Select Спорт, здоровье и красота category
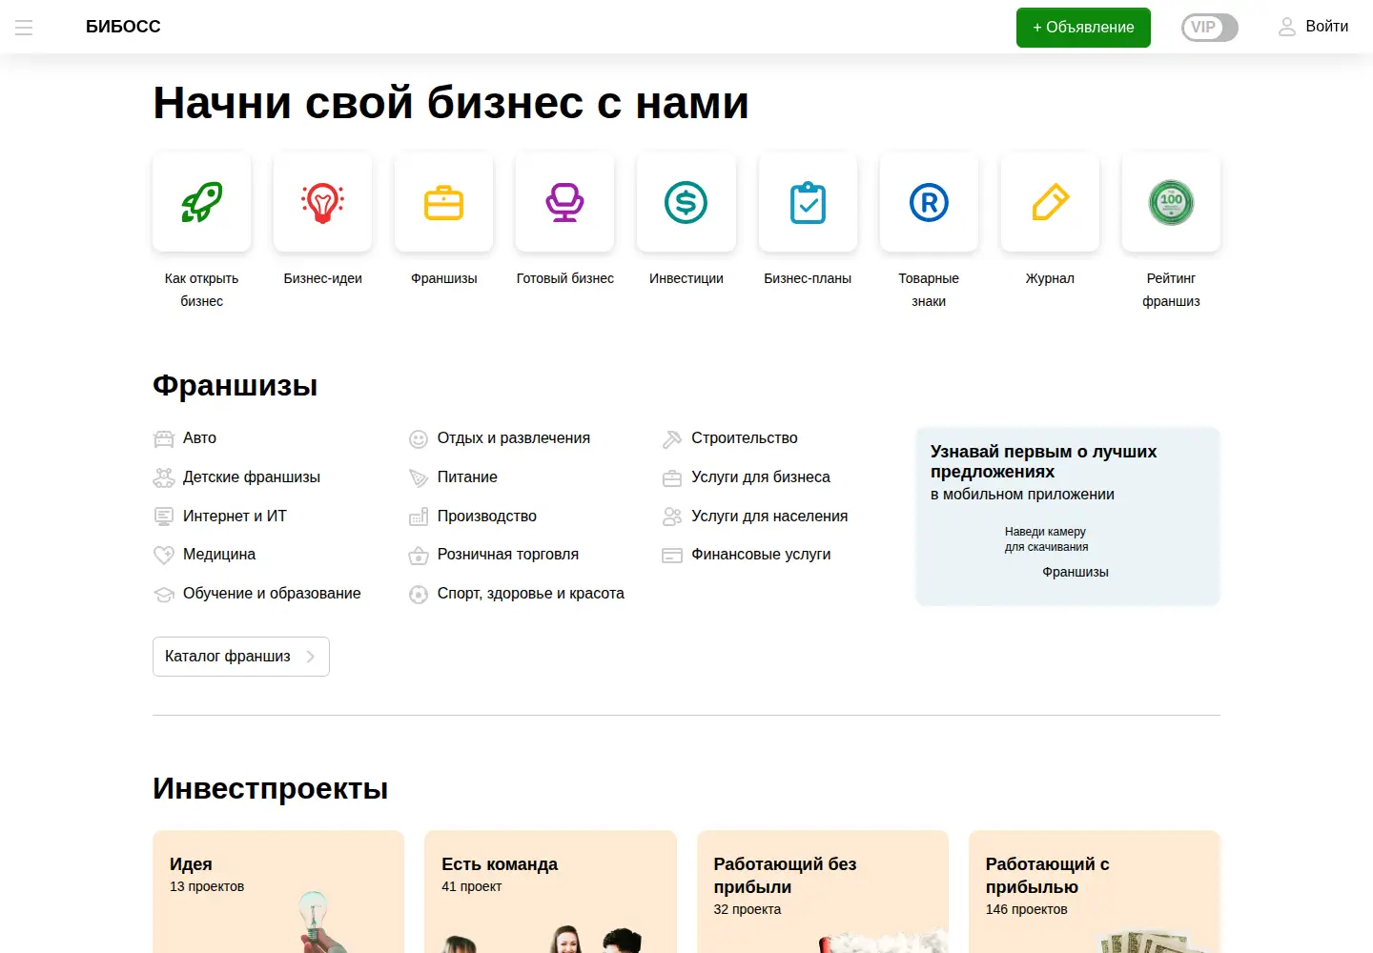 pyautogui.click(x=531, y=593)
